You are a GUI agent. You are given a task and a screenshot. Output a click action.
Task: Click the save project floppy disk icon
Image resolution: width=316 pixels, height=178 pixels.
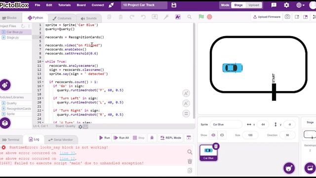click(174, 5)
